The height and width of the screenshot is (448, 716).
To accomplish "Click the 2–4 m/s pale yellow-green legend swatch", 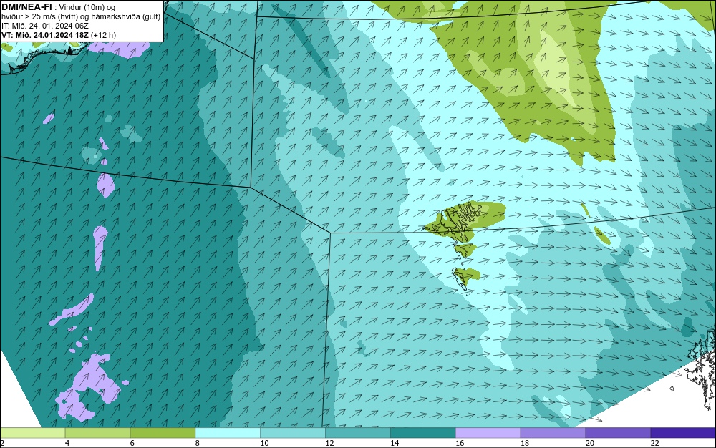I will [x=32, y=432].
